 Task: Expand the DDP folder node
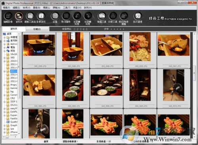point(5,102)
